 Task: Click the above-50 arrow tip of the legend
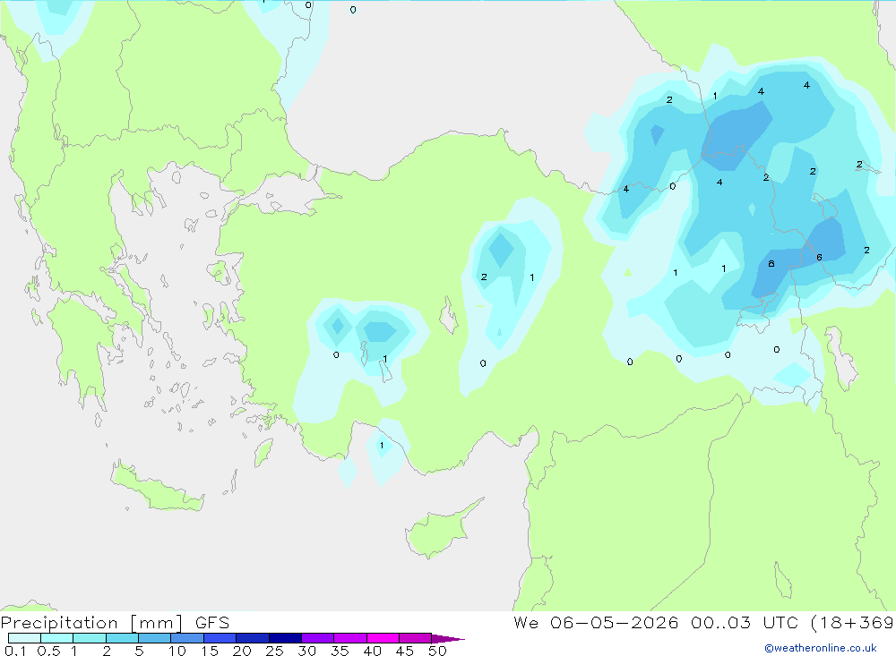pyautogui.click(x=448, y=639)
